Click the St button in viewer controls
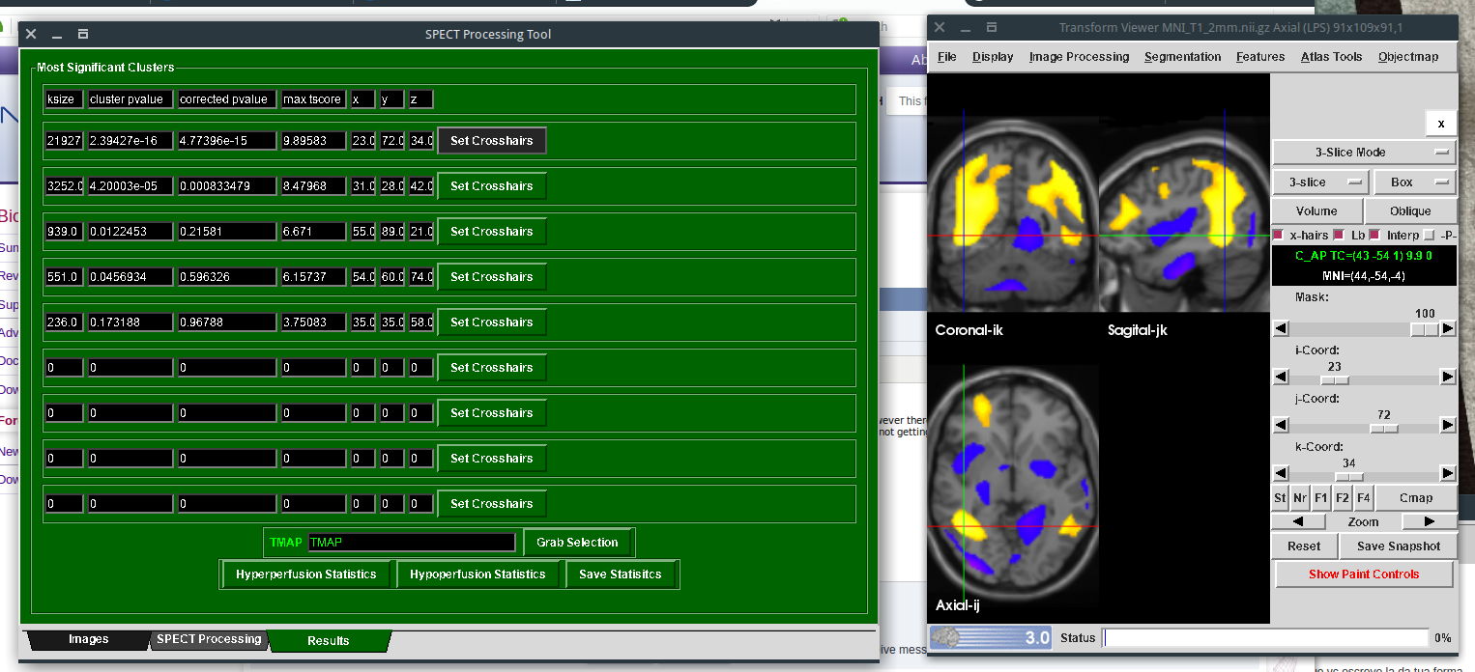 coord(1280,498)
